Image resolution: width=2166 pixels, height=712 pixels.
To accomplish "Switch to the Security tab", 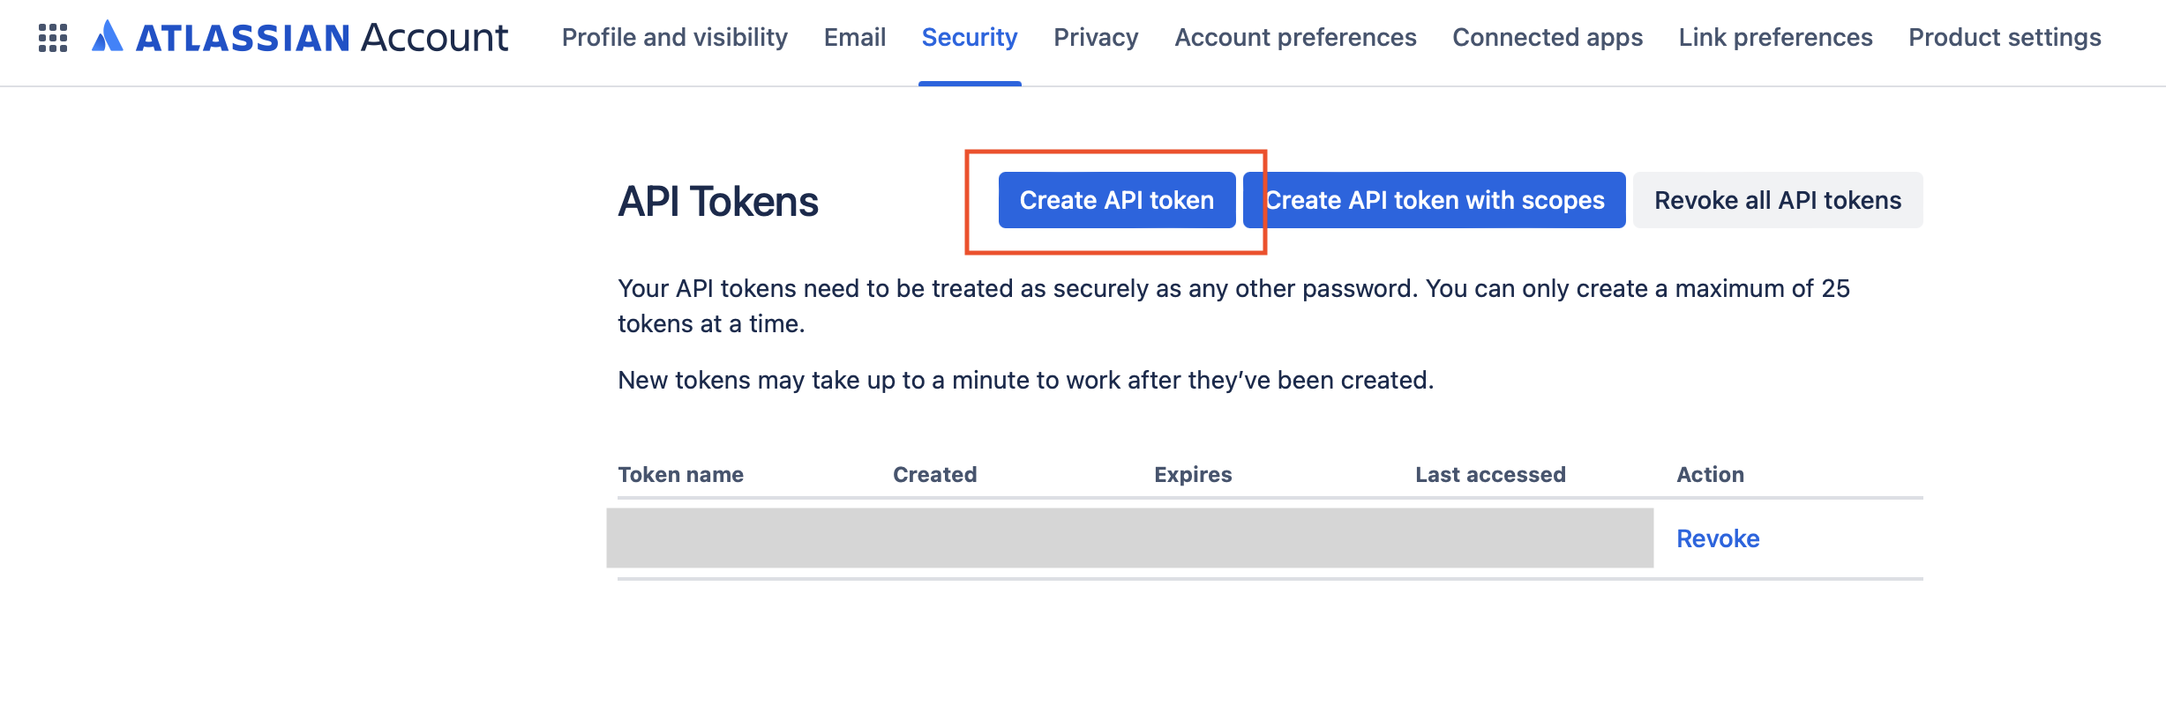I will (x=969, y=37).
